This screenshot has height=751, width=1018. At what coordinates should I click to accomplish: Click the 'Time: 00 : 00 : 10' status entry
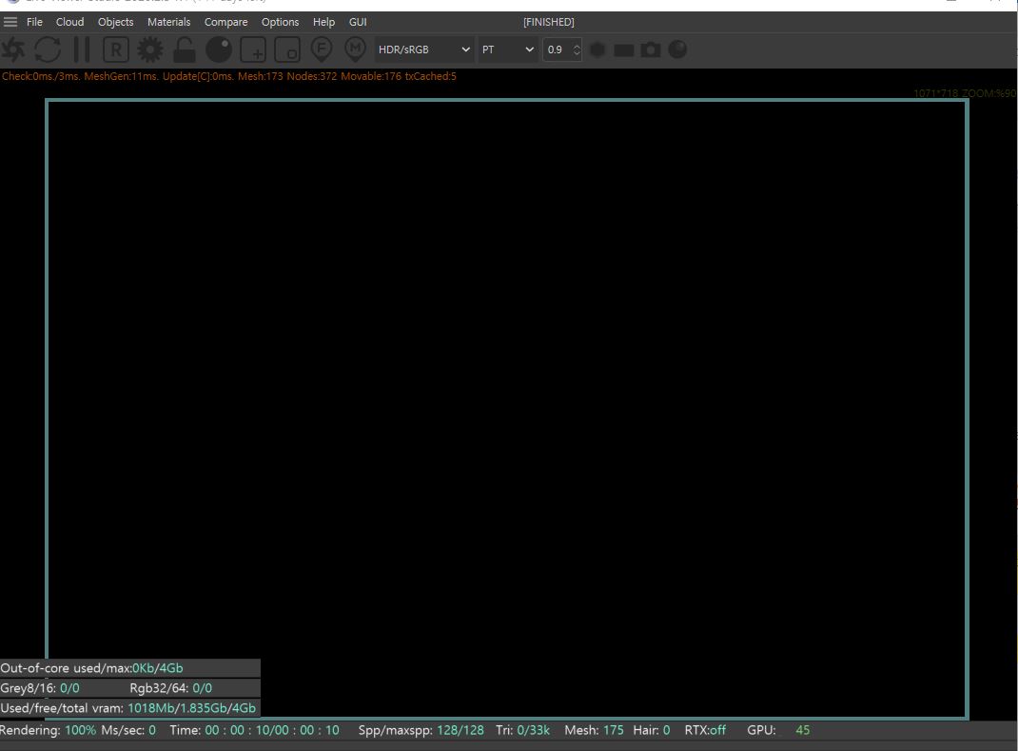point(255,730)
